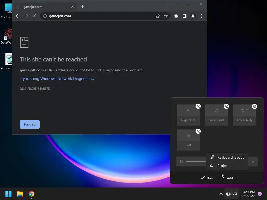Viewport: 267px width, 200px height.
Task: Toggle the Chrome side panel icon
Action: pos(184,16)
